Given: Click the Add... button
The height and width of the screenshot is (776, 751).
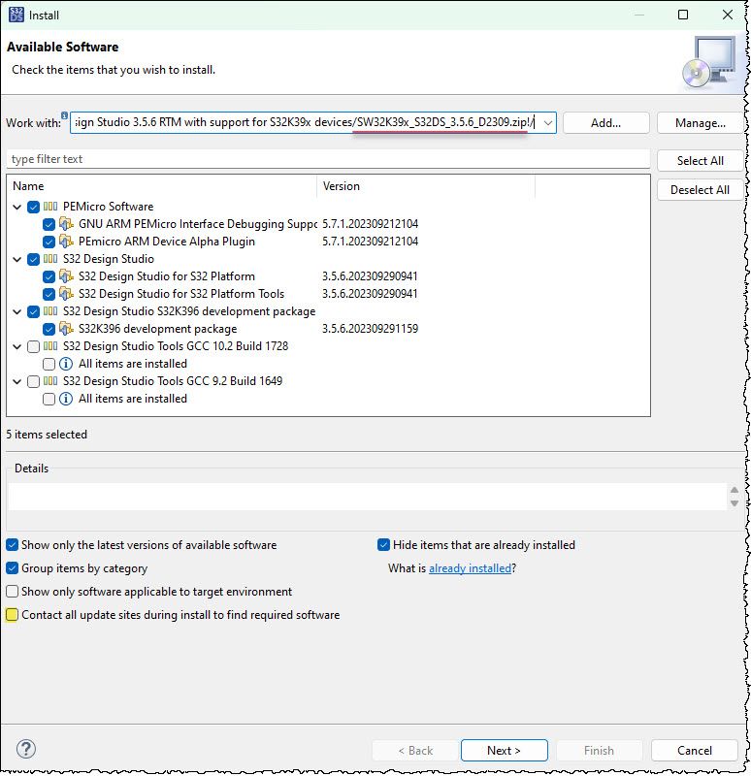Looking at the screenshot, I should pyautogui.click(x=606, y=123).
